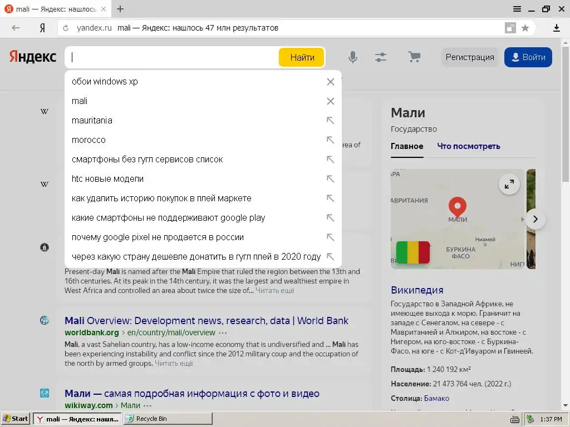The height and width of the screenshot is (427, 570).
Task: Click the Яндекс logo
Action: point(33,57)
